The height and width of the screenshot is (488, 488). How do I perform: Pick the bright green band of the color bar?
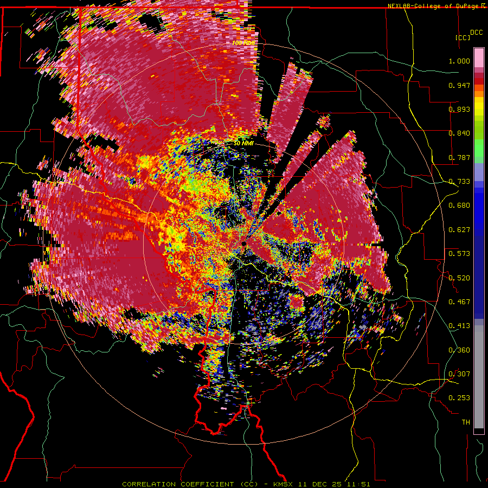click(x=479, y=148)
